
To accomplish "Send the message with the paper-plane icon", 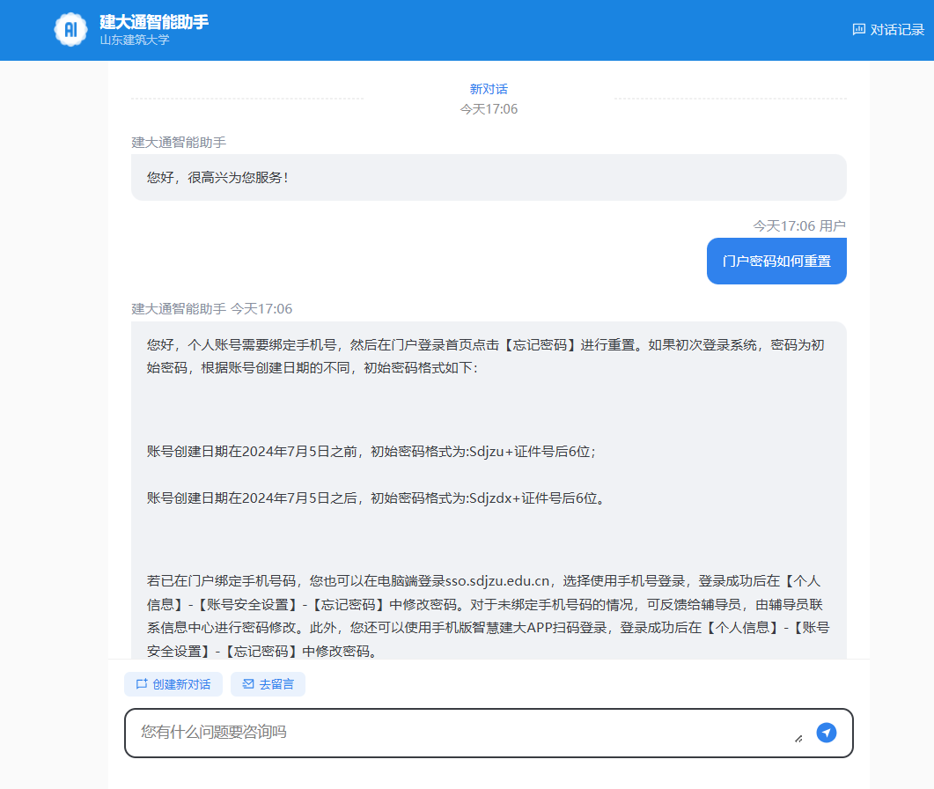I will 827,733.
